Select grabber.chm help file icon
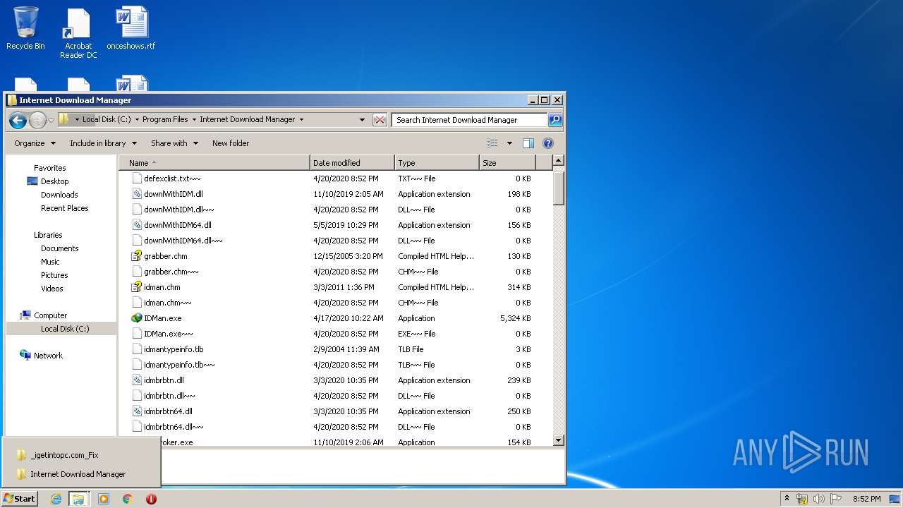The image size is (903, 508). (137, 256)
